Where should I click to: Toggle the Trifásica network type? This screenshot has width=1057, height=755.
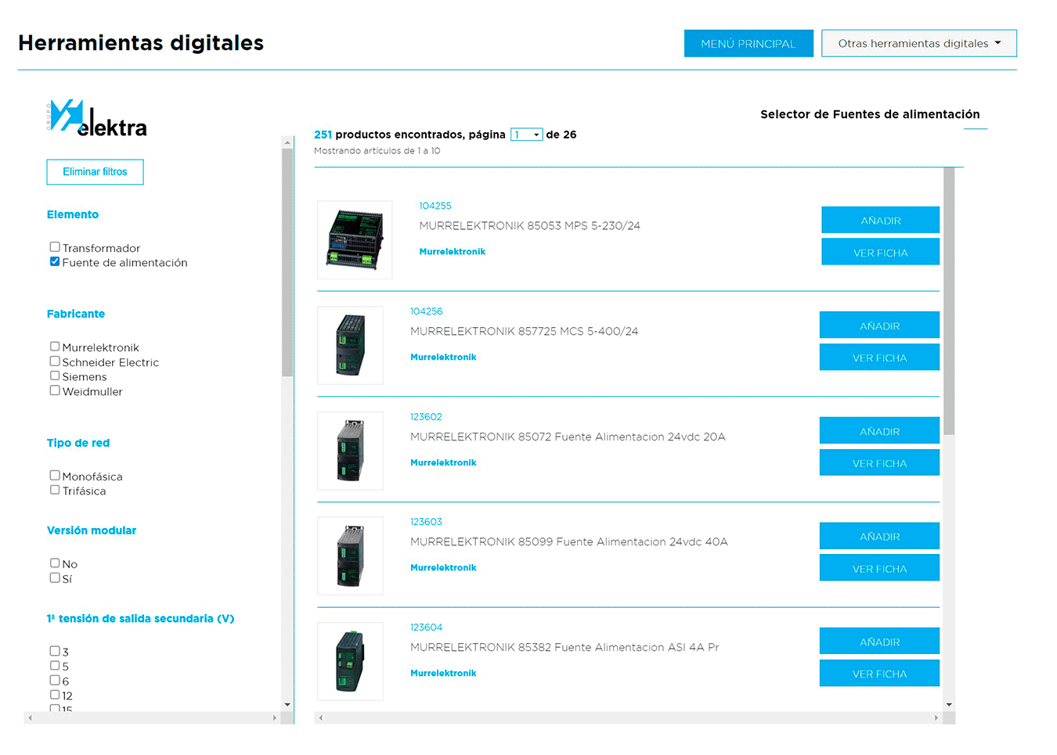55,490
